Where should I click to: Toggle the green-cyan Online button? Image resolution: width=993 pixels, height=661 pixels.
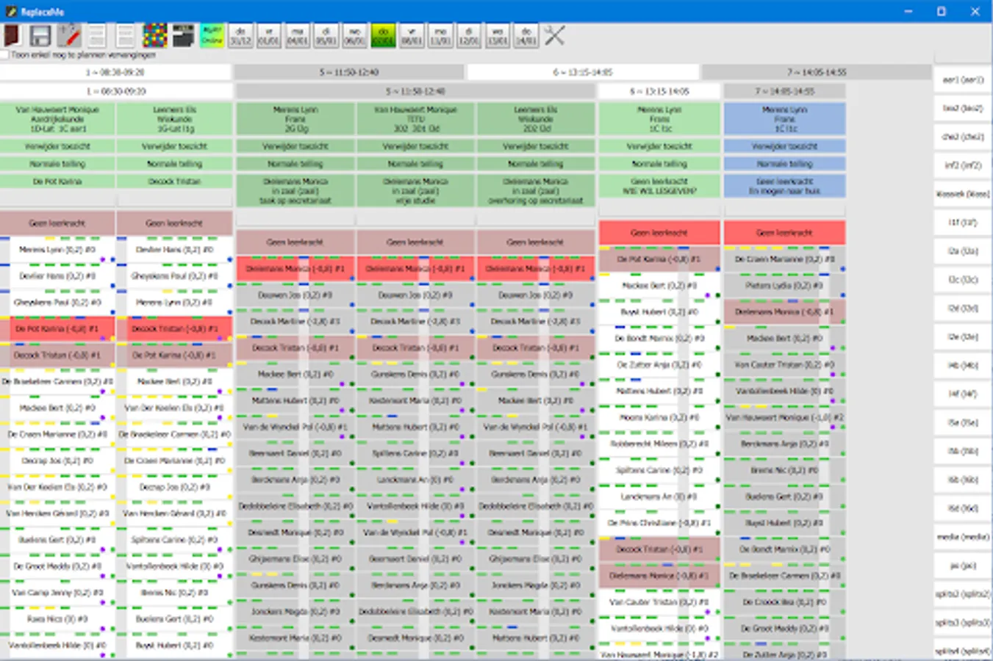(212, 35)
